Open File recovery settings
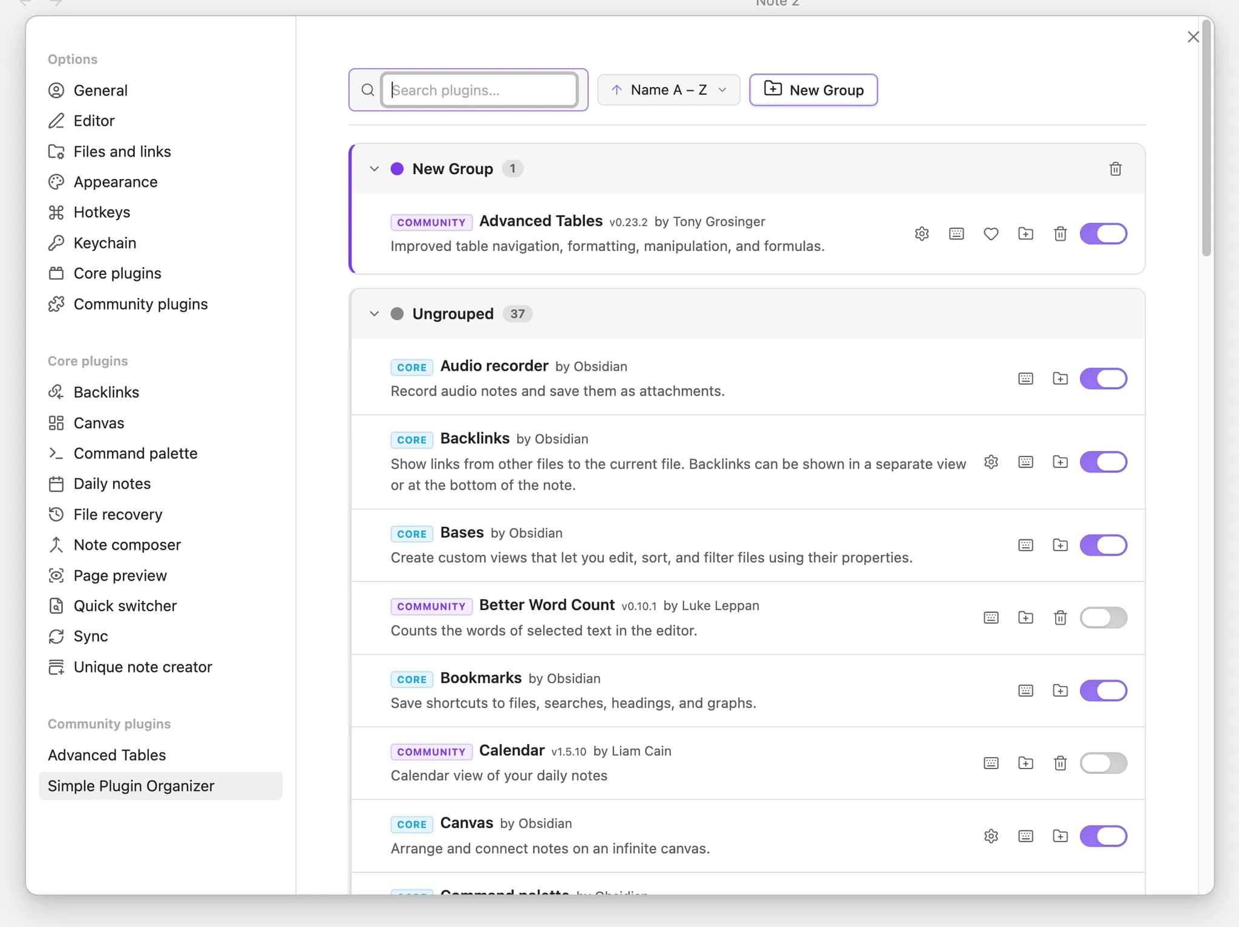This screenshot has width=1239, height=927. tap(160, 515)
